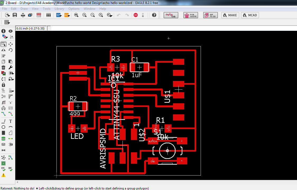Select the Name tool (R2 10k)
The width and height of the screenshot is (297, 190).
click(x=3, y=91)
